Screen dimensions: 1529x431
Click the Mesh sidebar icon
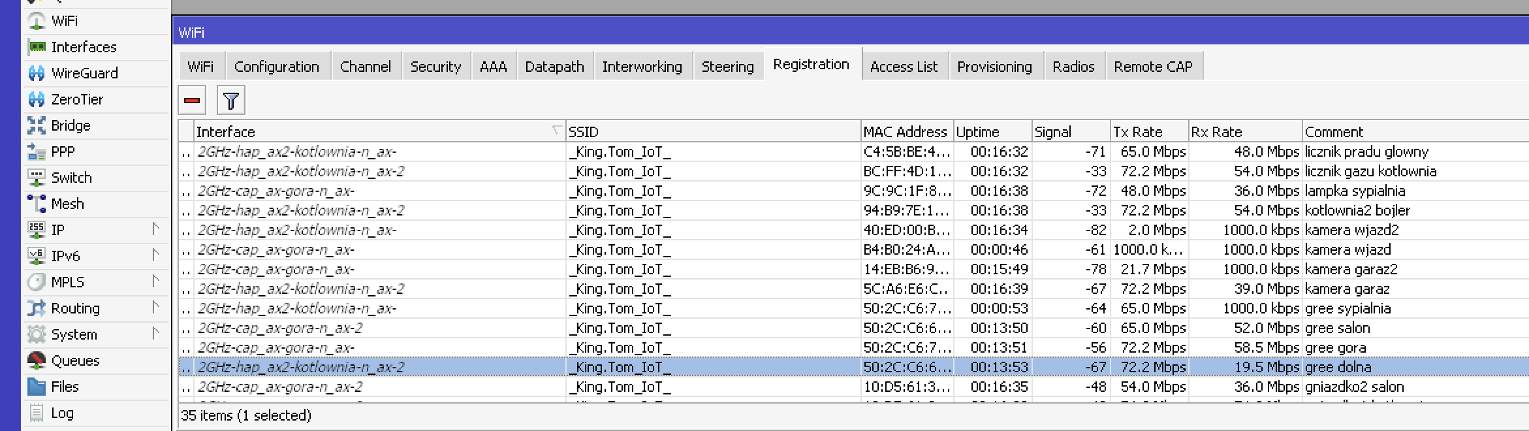pos(37,204)
